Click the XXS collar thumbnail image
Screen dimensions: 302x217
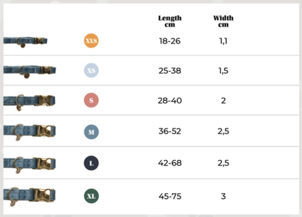[x=25, y=41]
